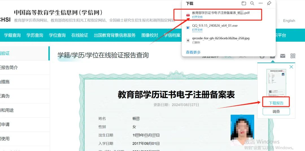305x151 pixels.
Task: Click file name qrcode_for_gh_8236ceb382ba_258.jpg
Action: click(221, 38)
